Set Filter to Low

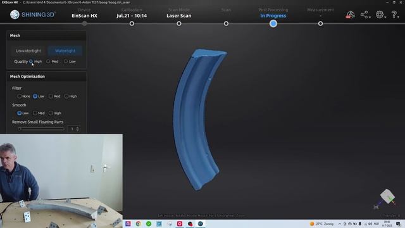(x=35, y=96)
